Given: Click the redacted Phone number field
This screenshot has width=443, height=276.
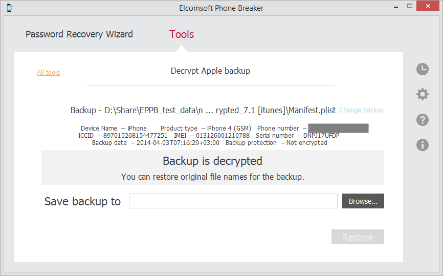Looking at the screenshot, I should pyautogui.click(x=338, y=128).
